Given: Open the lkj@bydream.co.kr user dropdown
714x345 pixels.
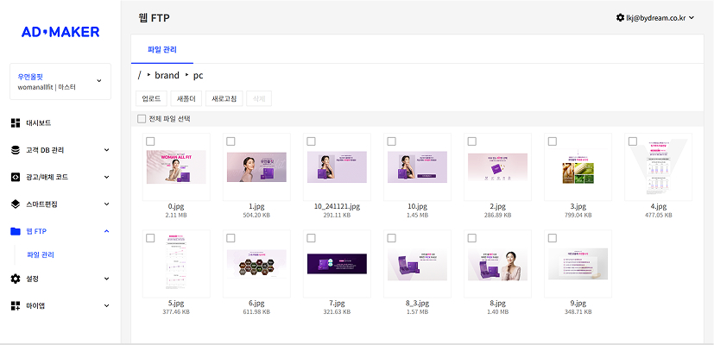Looking at the screenshot, I should [x=655, y=18].
